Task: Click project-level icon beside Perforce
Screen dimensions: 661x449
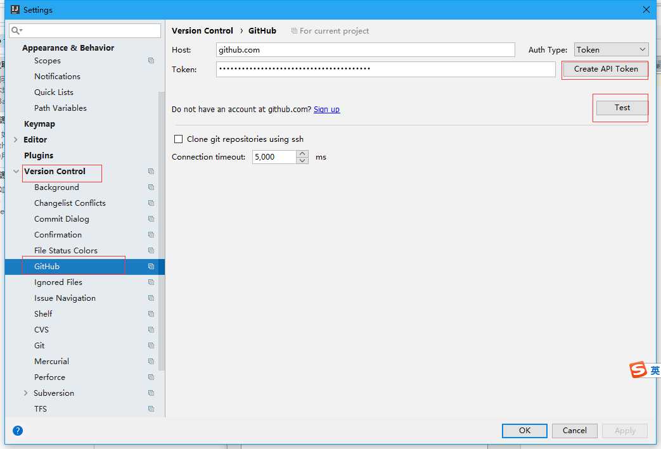Action: pos(151,377)
